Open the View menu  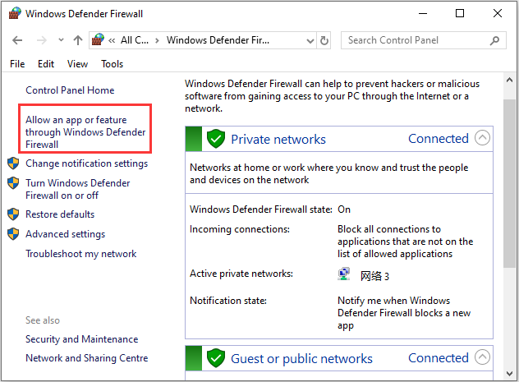tap(77, 64)
